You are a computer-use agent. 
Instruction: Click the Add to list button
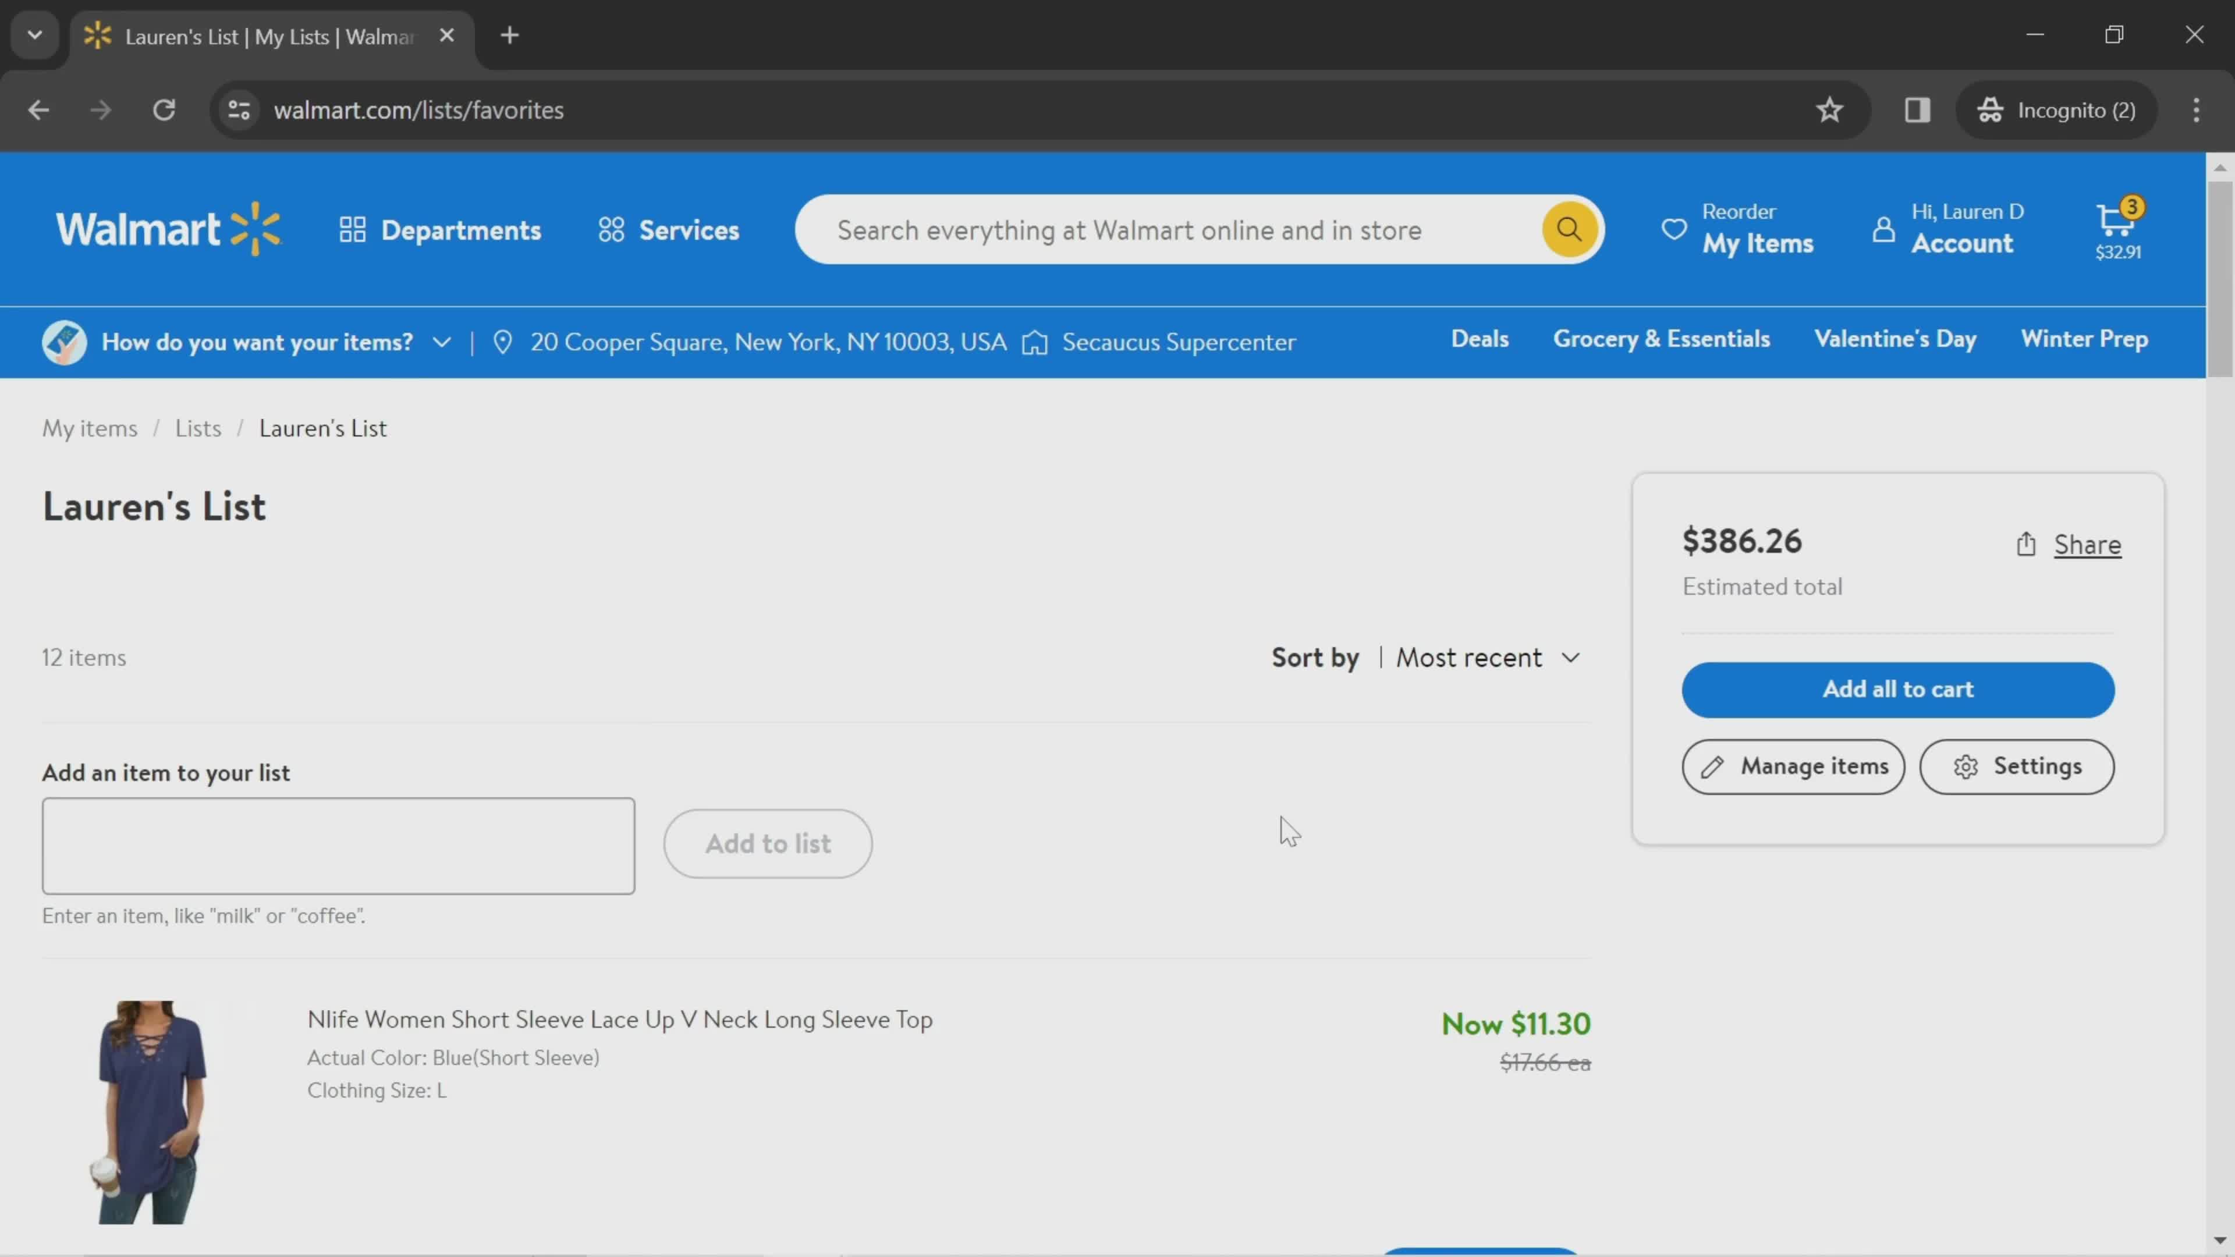click(768, 844)
